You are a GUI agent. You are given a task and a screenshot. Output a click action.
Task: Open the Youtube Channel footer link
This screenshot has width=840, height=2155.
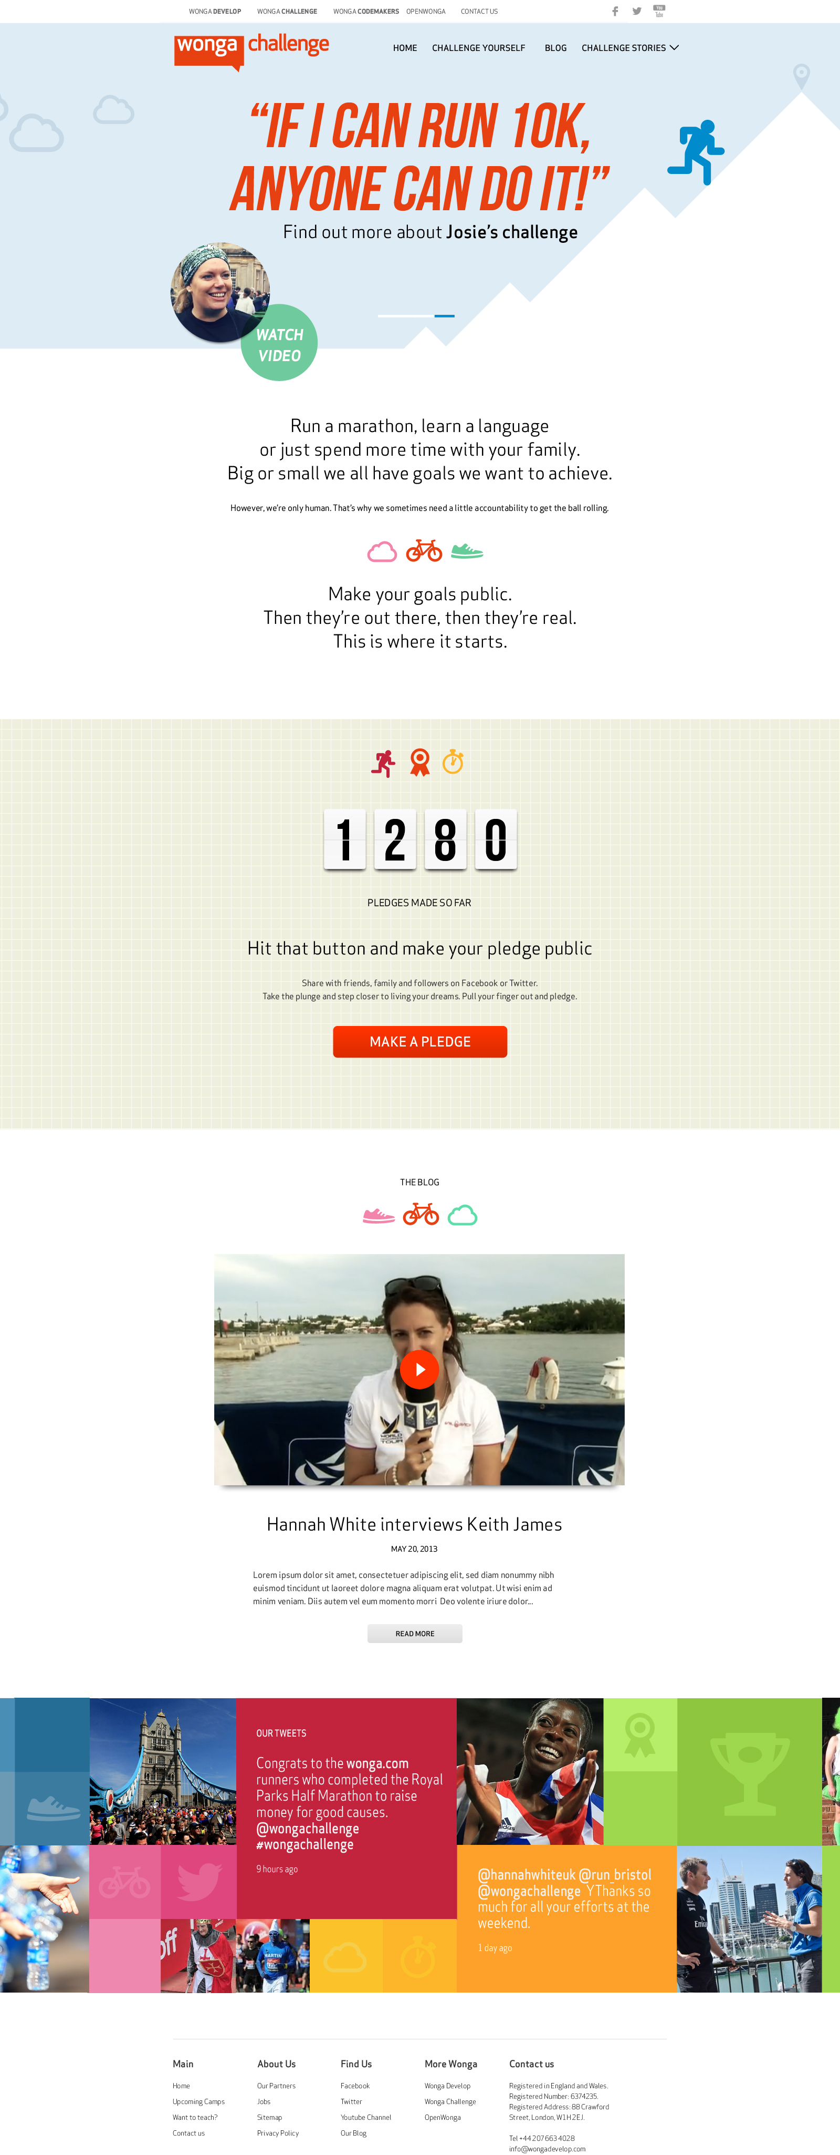366,2117
